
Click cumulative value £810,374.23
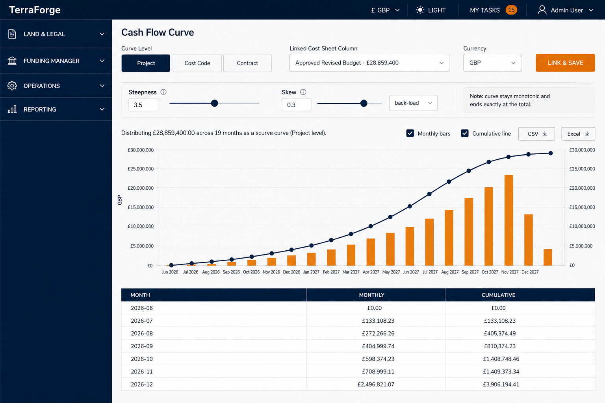[x=500, y=346]
